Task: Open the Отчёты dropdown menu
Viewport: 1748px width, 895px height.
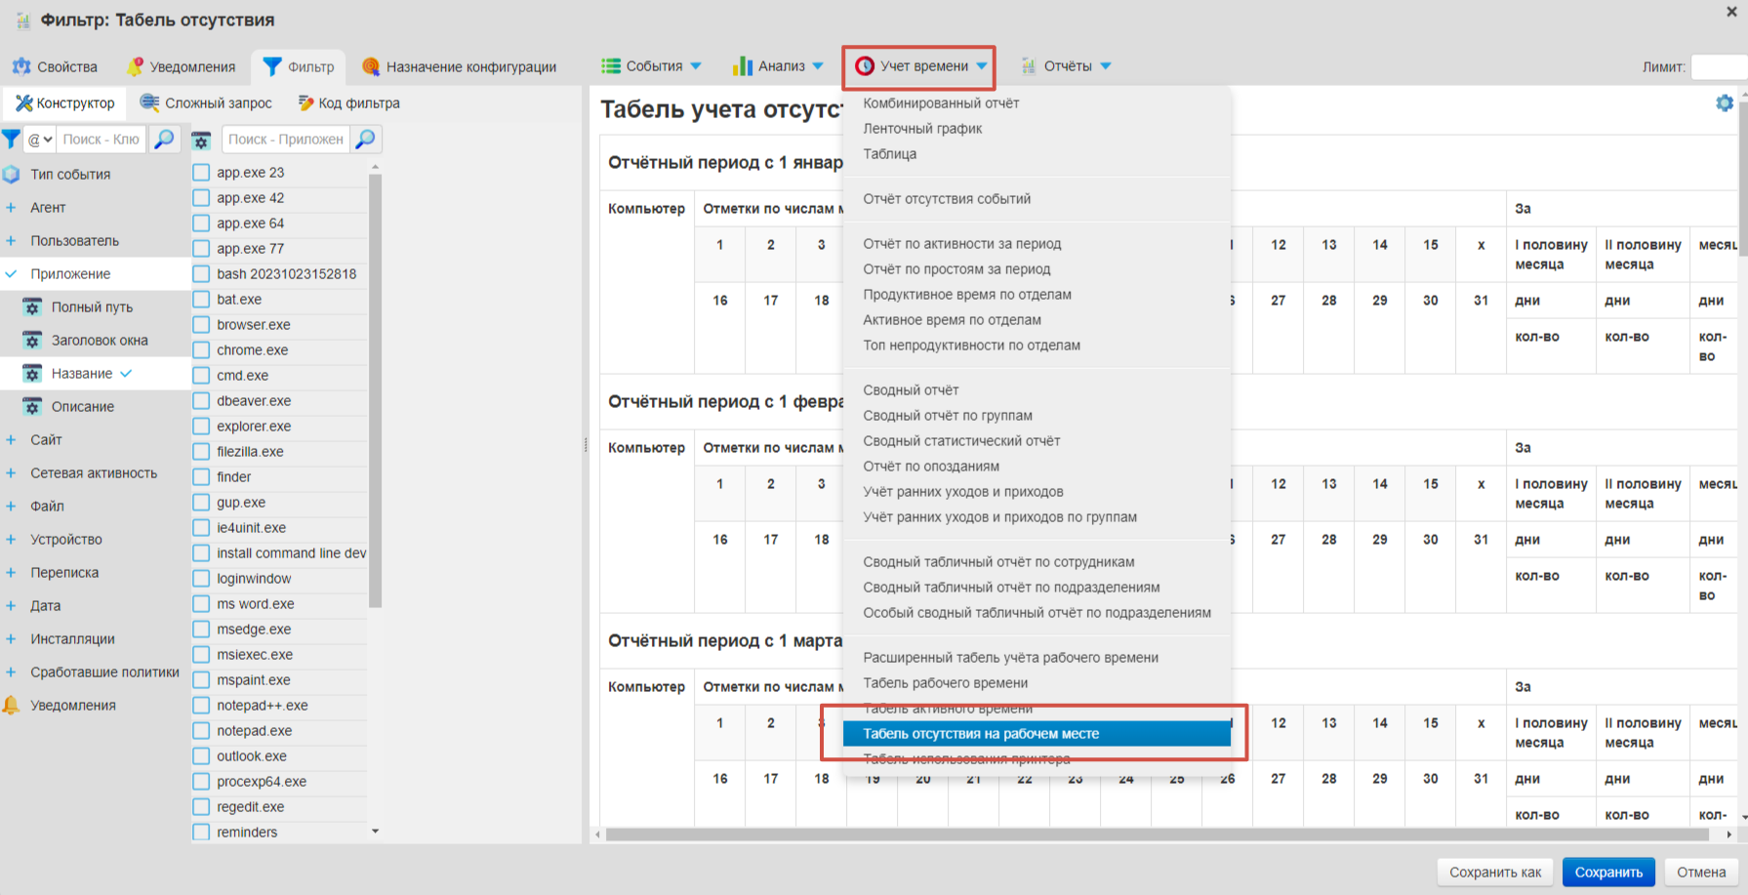Action: [1067, 66]
